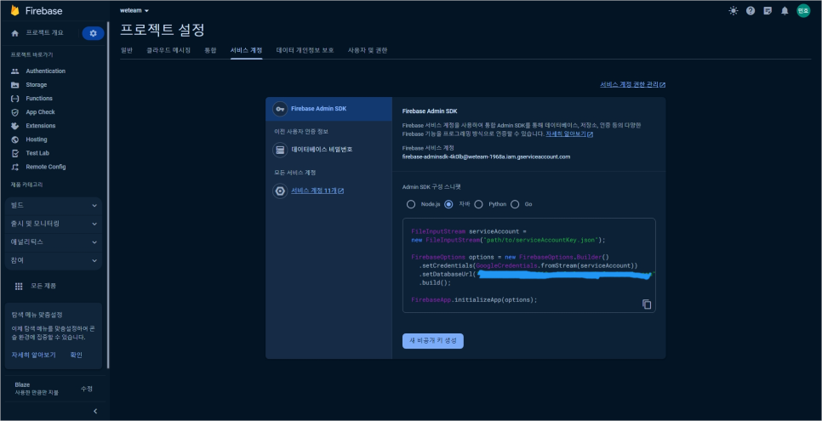Switch to the 클라우드 메시징 tab
This screenshot has height=421, width=822.
168,50
